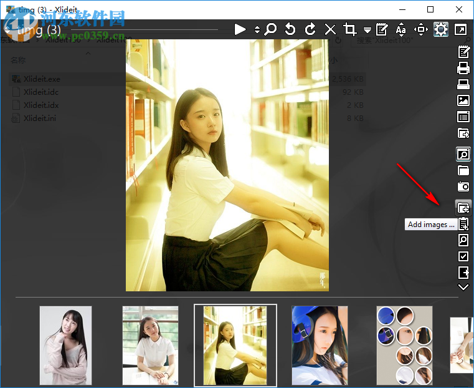The width and height of the screenshot is (474, 388).
Task: Expand more sidebar tools with the down chevron
Action: pyautogui.click(x=463, y=287)
